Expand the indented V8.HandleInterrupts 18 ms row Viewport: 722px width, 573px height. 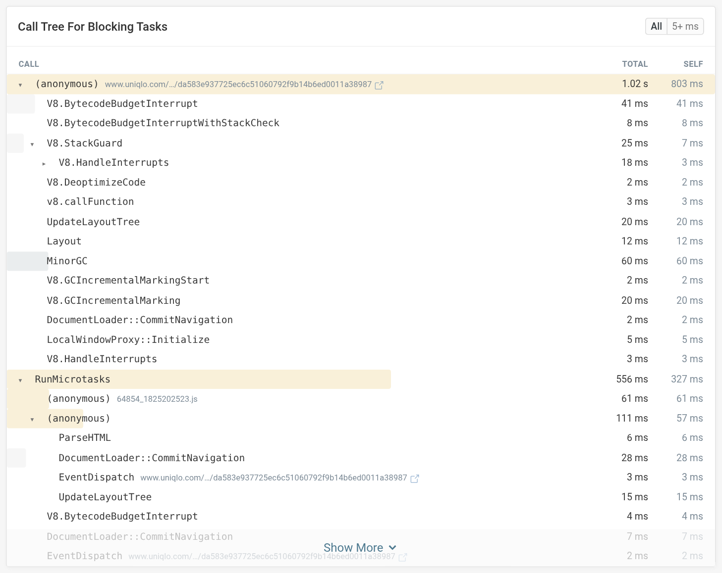click(x=44, y=164)
